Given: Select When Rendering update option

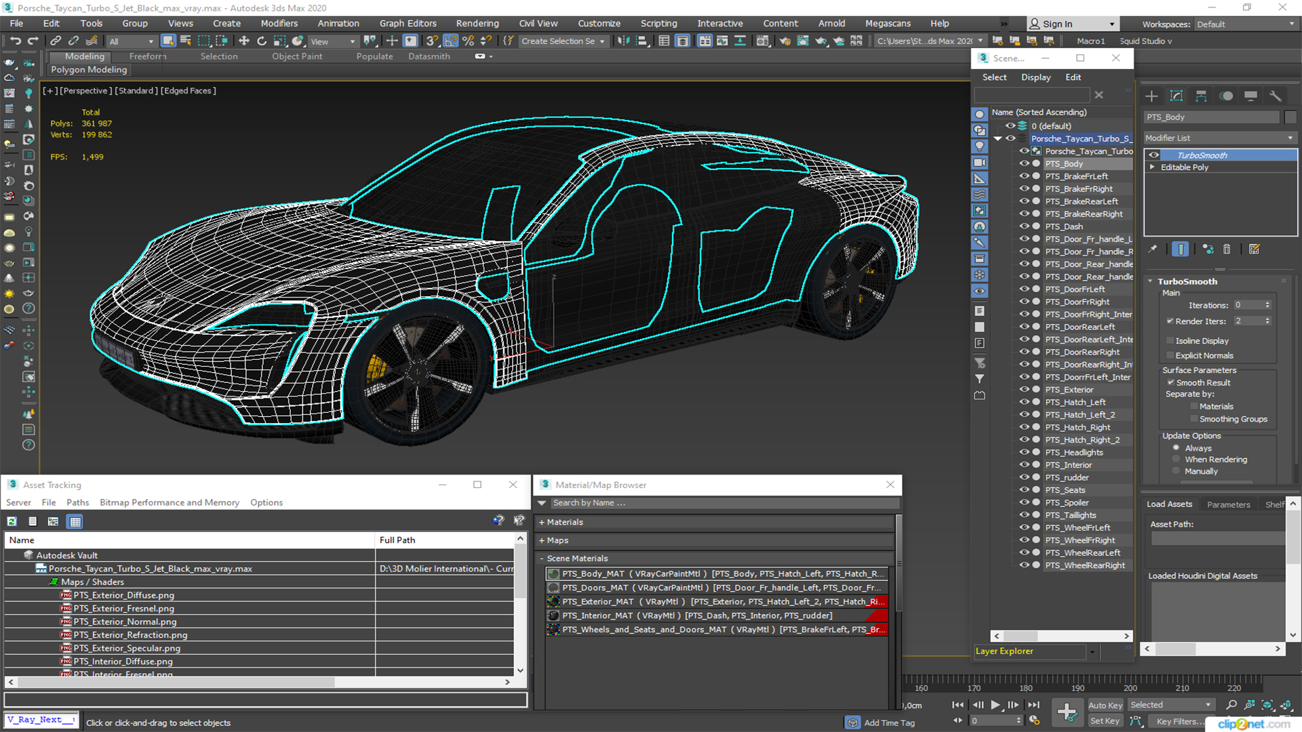Looking at the screenshot, I should tap(1176, 460).
